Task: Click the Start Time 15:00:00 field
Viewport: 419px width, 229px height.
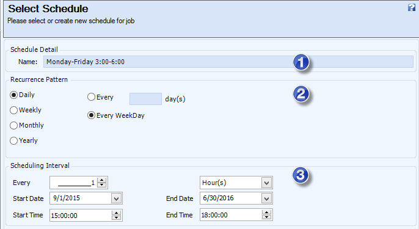Action: pyautogui.click(x=81, y=216)
